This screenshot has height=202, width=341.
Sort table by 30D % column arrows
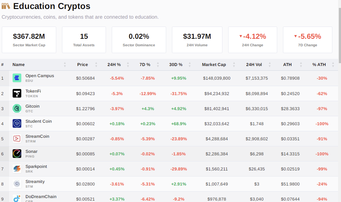190,65
